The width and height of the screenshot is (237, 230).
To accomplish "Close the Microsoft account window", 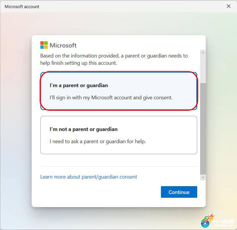I will point(229,6).
